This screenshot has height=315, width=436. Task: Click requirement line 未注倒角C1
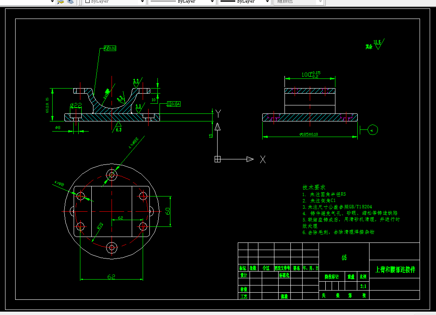click(319, 201)
